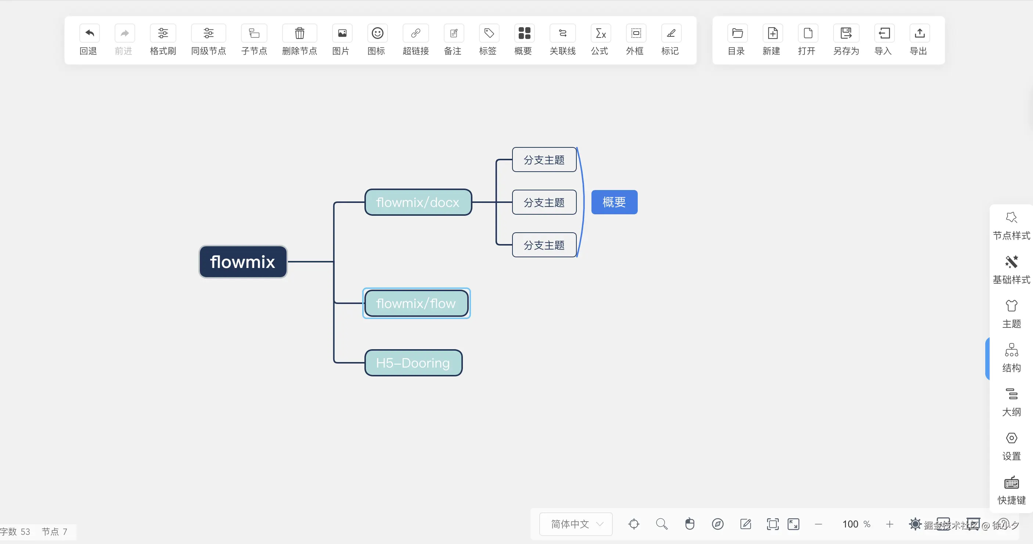Open the 结构 structure sidebar tab

(1011, 357)
